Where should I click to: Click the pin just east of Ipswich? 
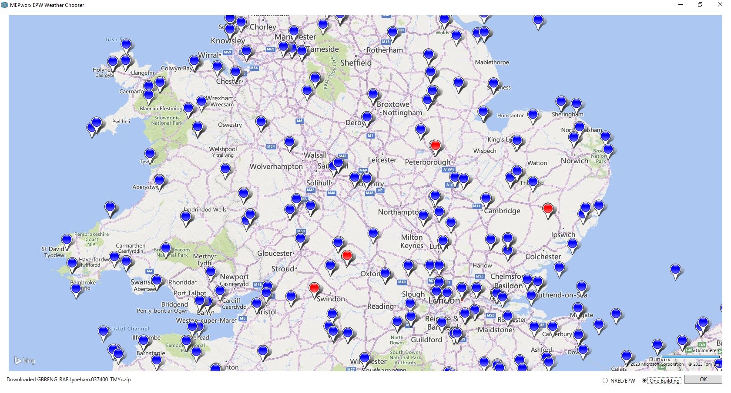573,246
